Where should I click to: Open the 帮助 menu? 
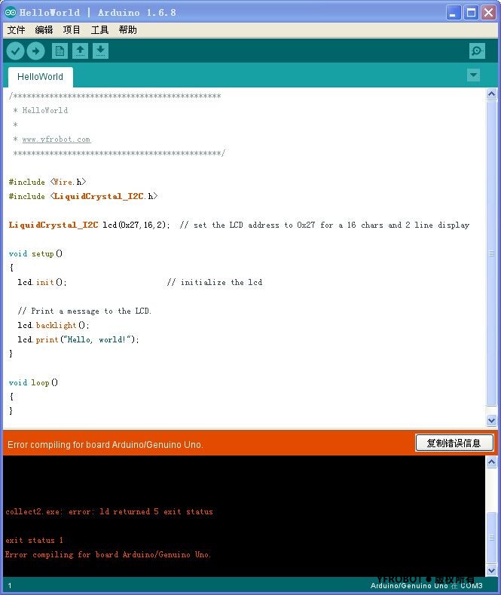127,30
